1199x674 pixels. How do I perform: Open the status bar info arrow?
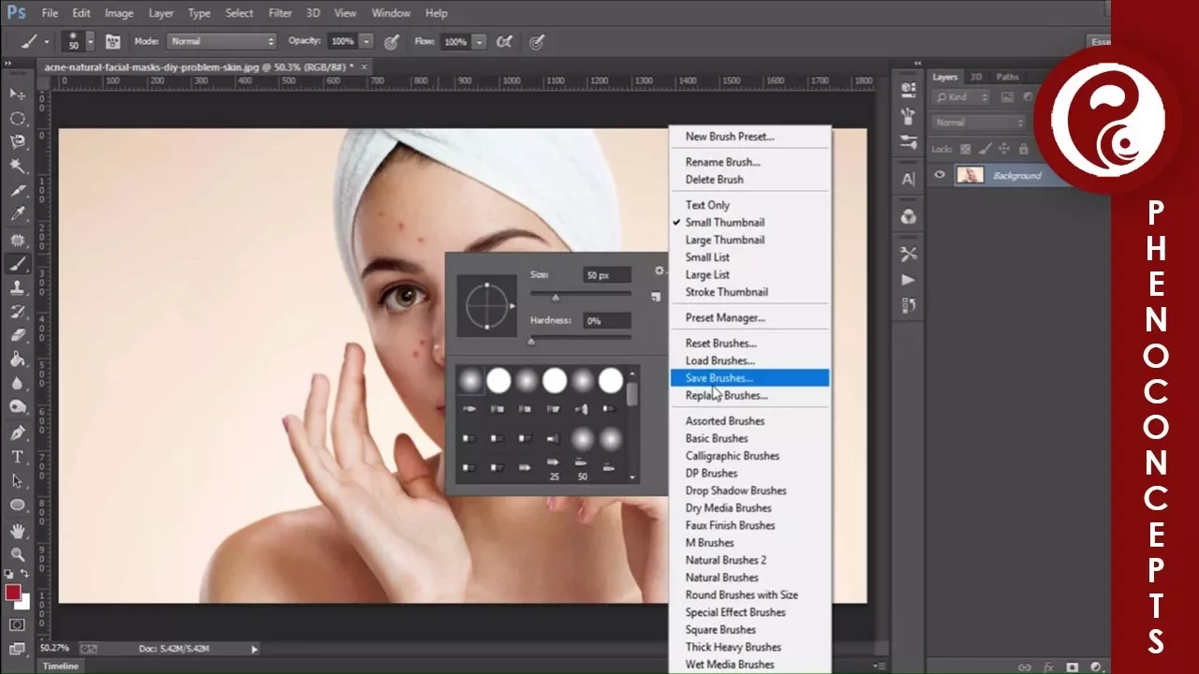[254, 648]
